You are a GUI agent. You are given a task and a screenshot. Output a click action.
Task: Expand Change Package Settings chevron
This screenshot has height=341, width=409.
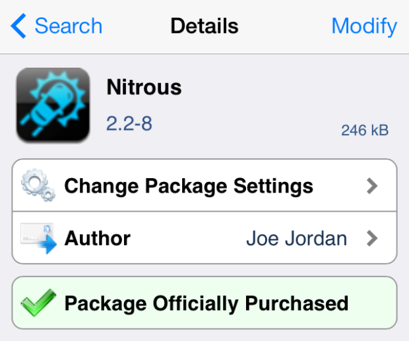[x=372, y=186]
